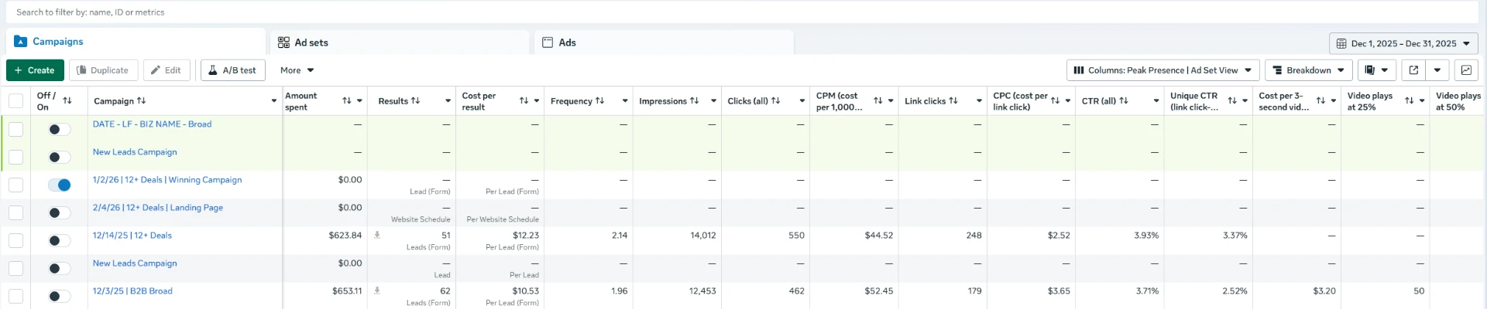Click the A/B test button

pyautogui.click(x=233, y=70)
